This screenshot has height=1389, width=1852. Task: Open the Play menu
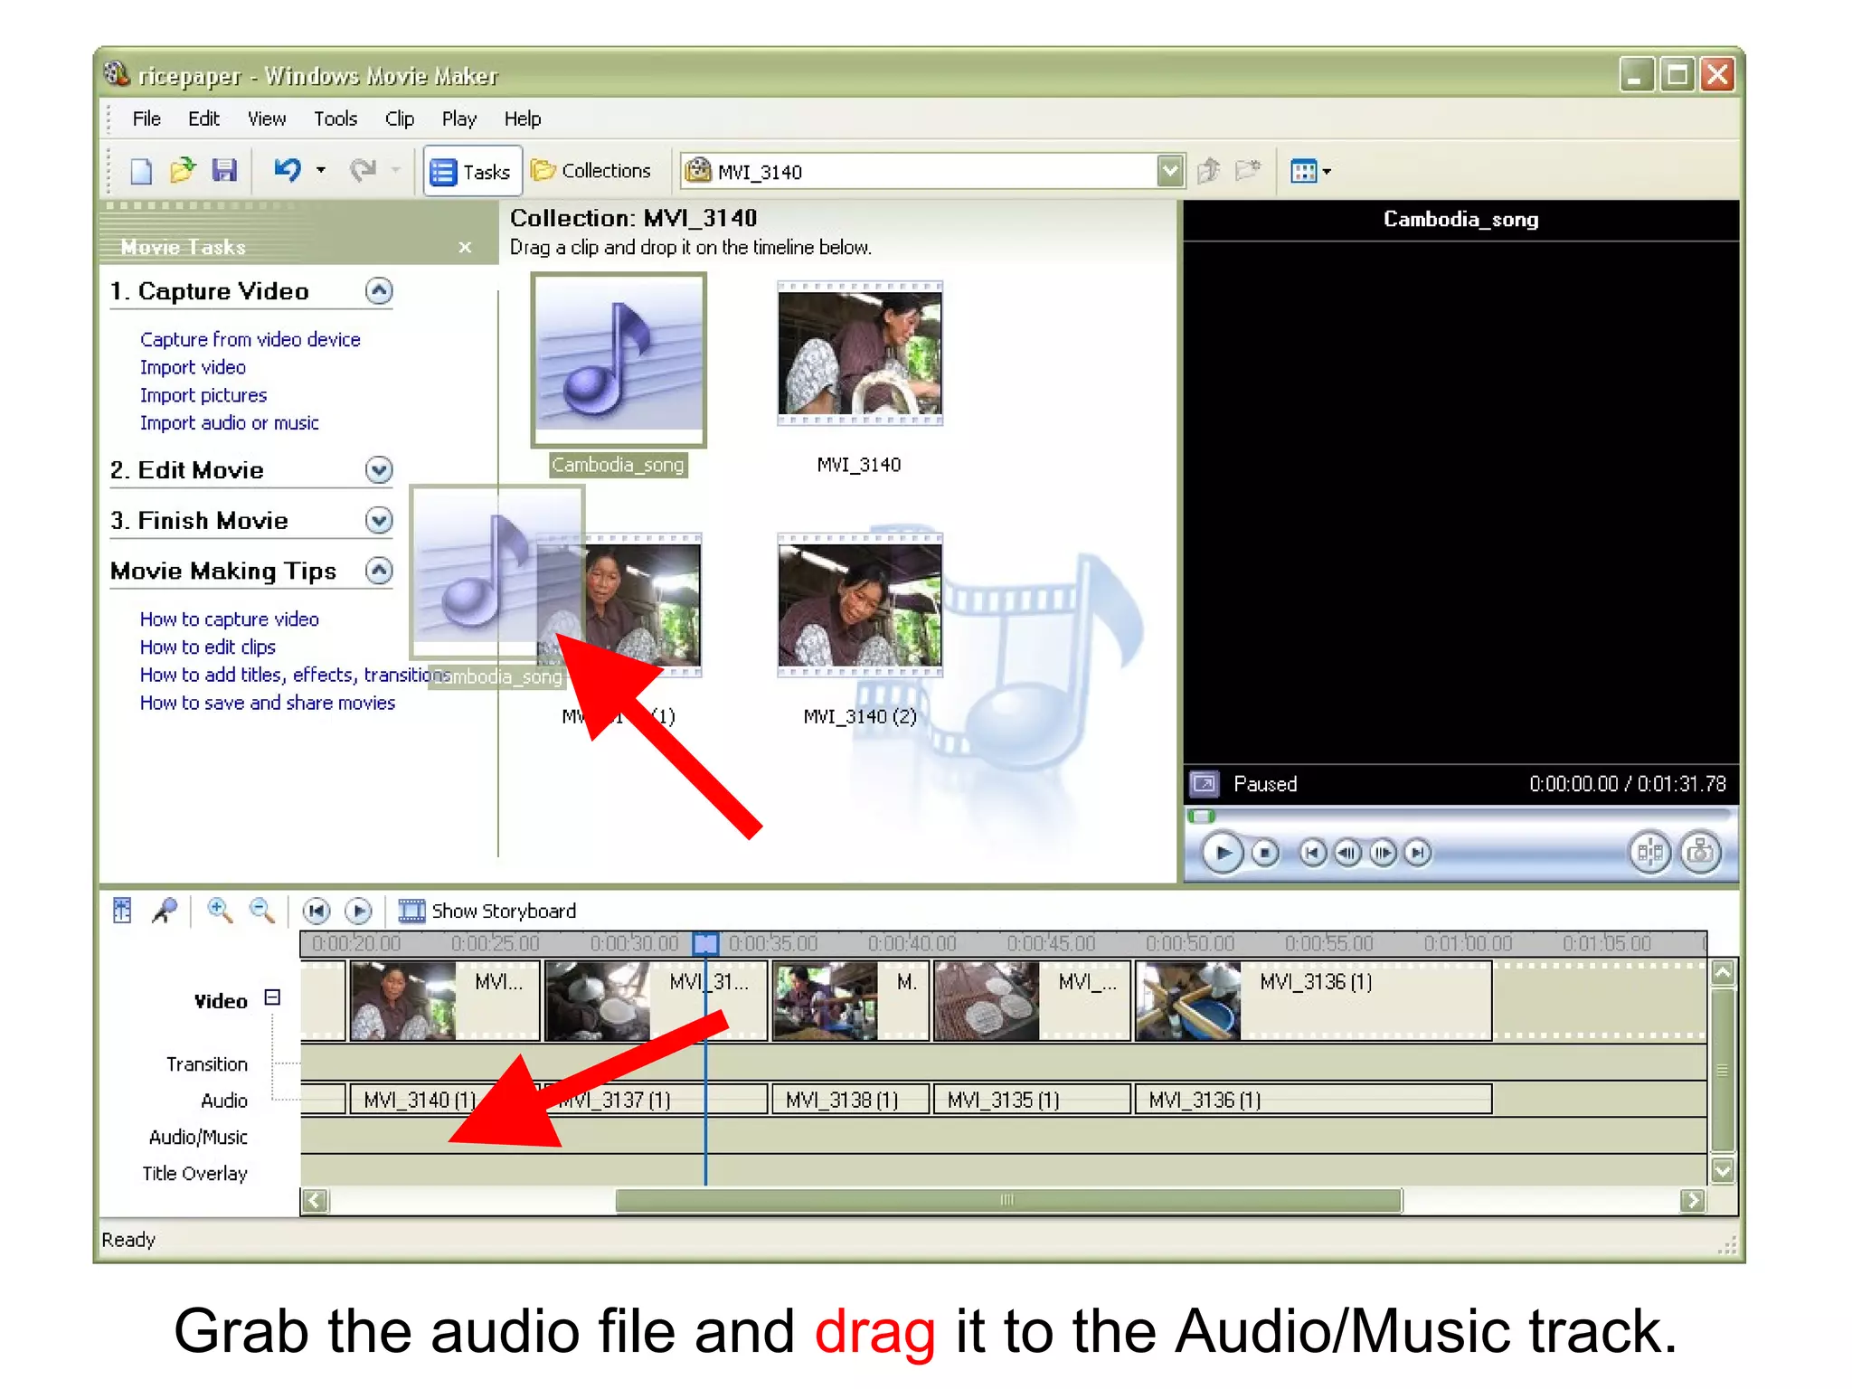[x=458, y=119]
